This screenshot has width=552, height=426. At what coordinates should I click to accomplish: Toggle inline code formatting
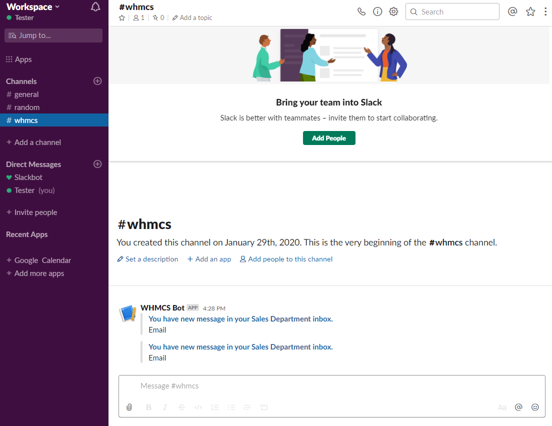tap(198, 407)
